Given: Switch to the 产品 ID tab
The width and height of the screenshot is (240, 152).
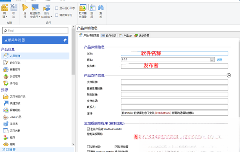Looking at the screenshot, I should (125, 36).
